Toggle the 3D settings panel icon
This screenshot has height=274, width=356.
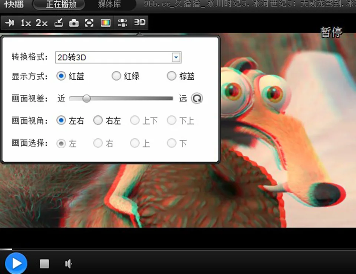[x=139, y=22]
